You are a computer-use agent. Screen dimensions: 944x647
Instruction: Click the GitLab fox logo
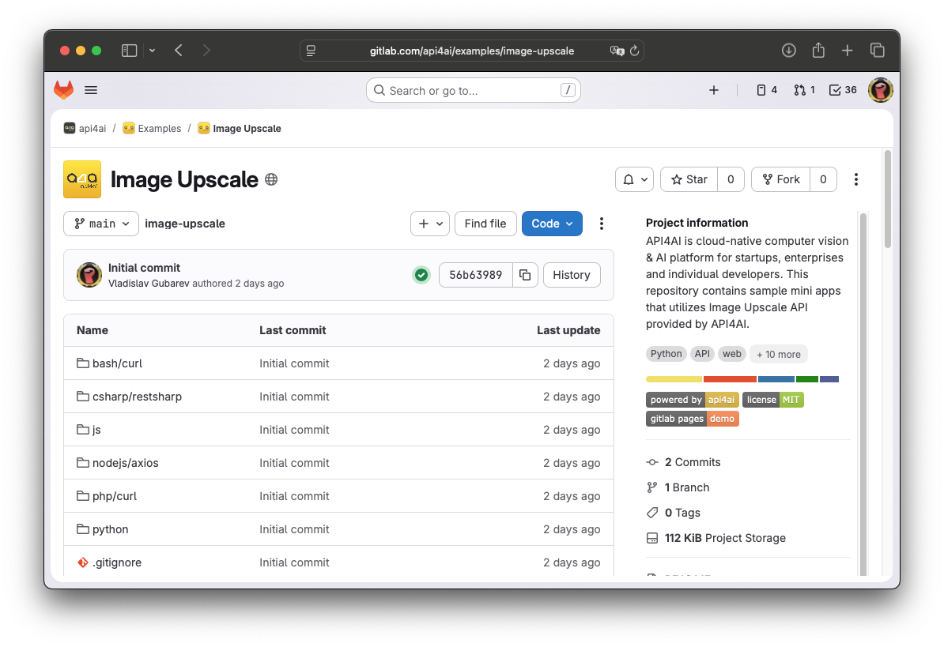pos(64,90)
